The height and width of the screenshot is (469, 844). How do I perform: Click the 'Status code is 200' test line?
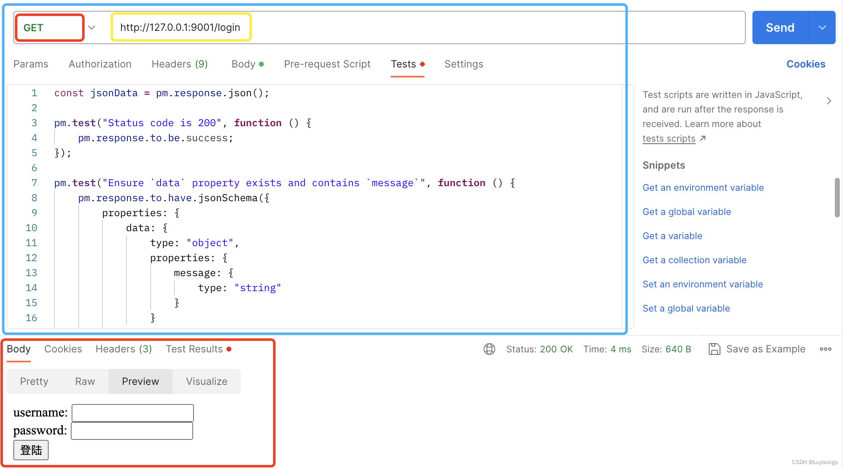coord(183,123)
